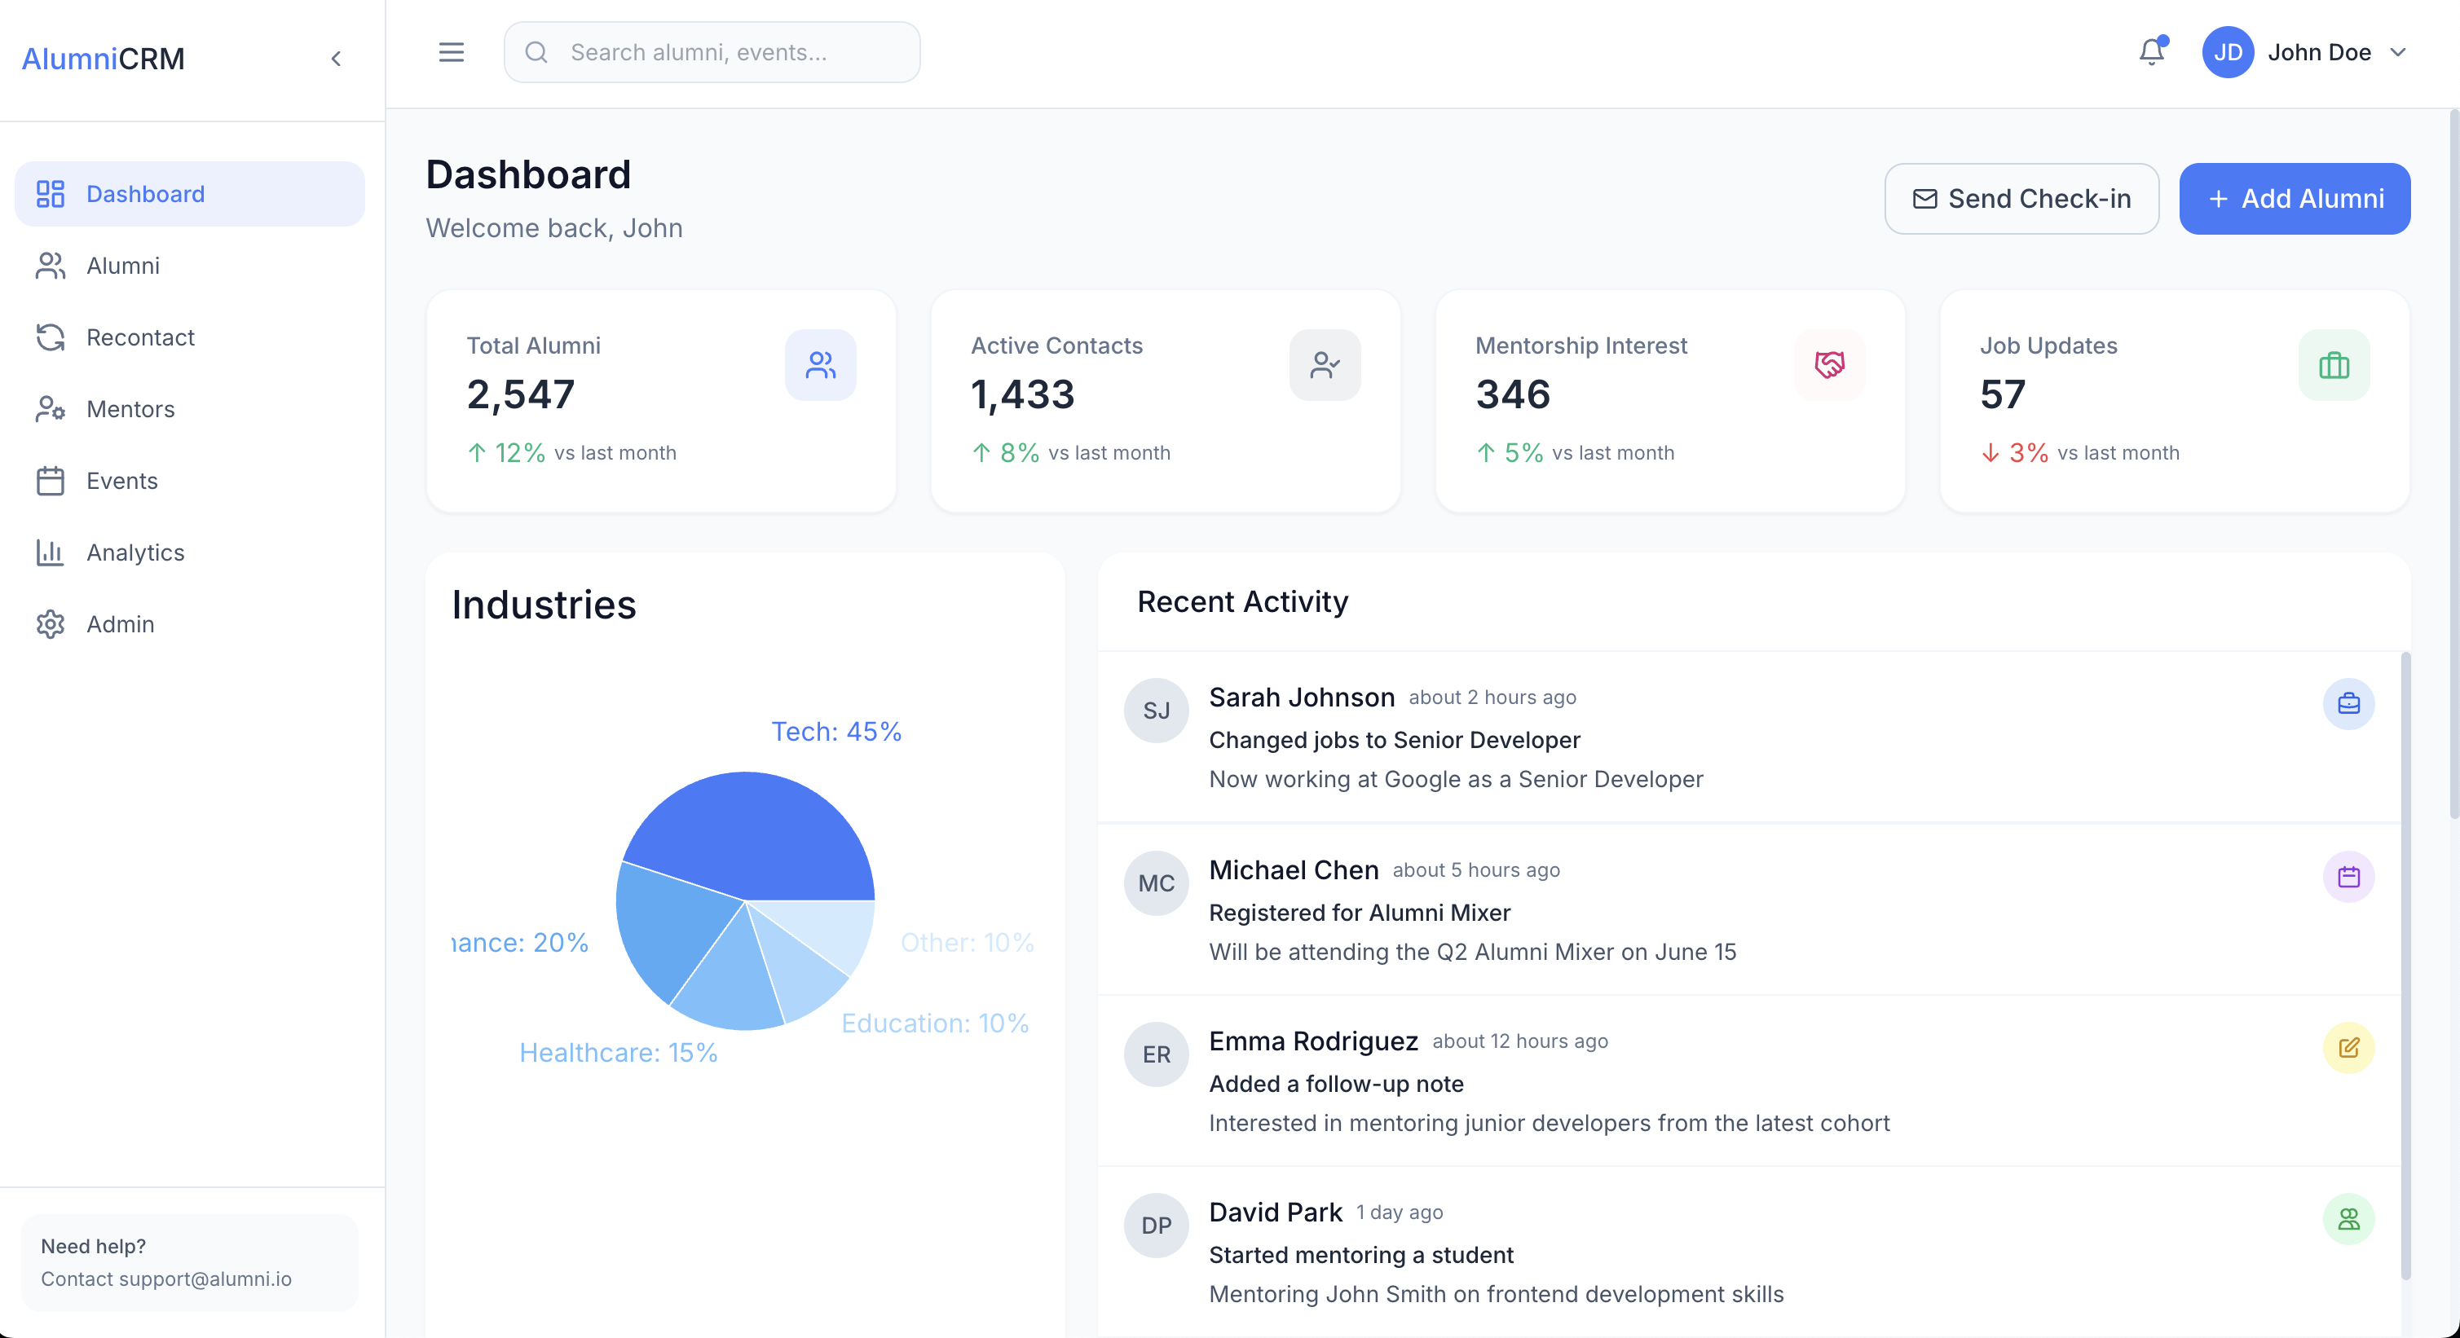Click the Add Alumni button
The width and height of the screenshot is (2460, 1338).
(2295, 199)
